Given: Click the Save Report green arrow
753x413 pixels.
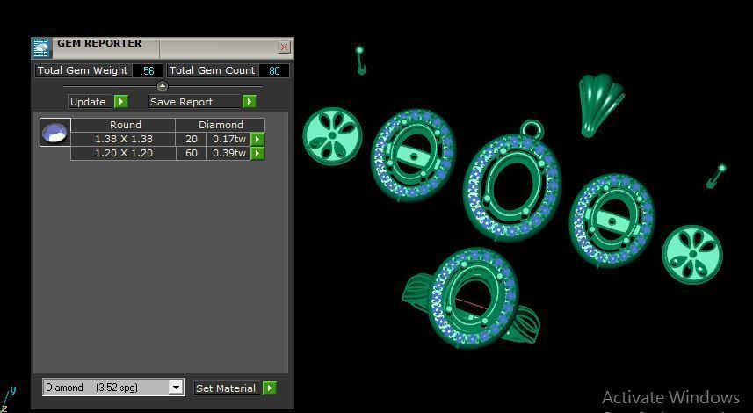Looking at the screenshot, I should click(250, 101).
